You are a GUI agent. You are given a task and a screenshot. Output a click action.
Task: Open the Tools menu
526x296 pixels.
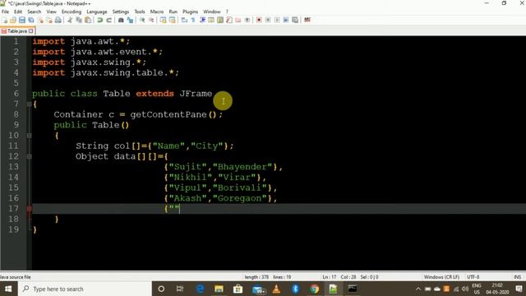point(140,12)
